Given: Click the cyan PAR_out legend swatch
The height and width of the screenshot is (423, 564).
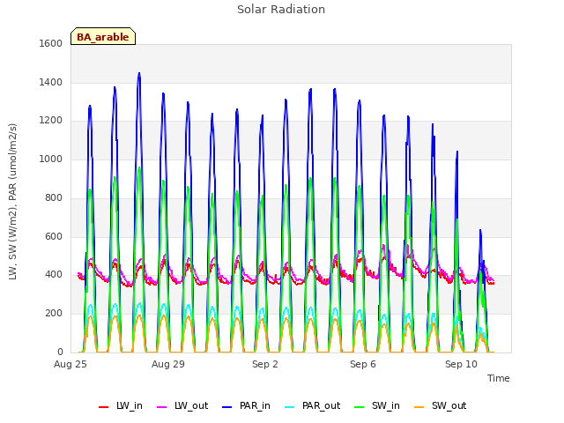Looking at the screenshot, I should click(x=289, y=407).
